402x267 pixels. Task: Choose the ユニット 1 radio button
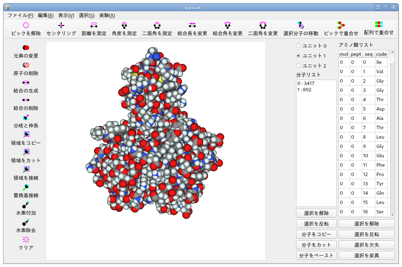[298, 56]
